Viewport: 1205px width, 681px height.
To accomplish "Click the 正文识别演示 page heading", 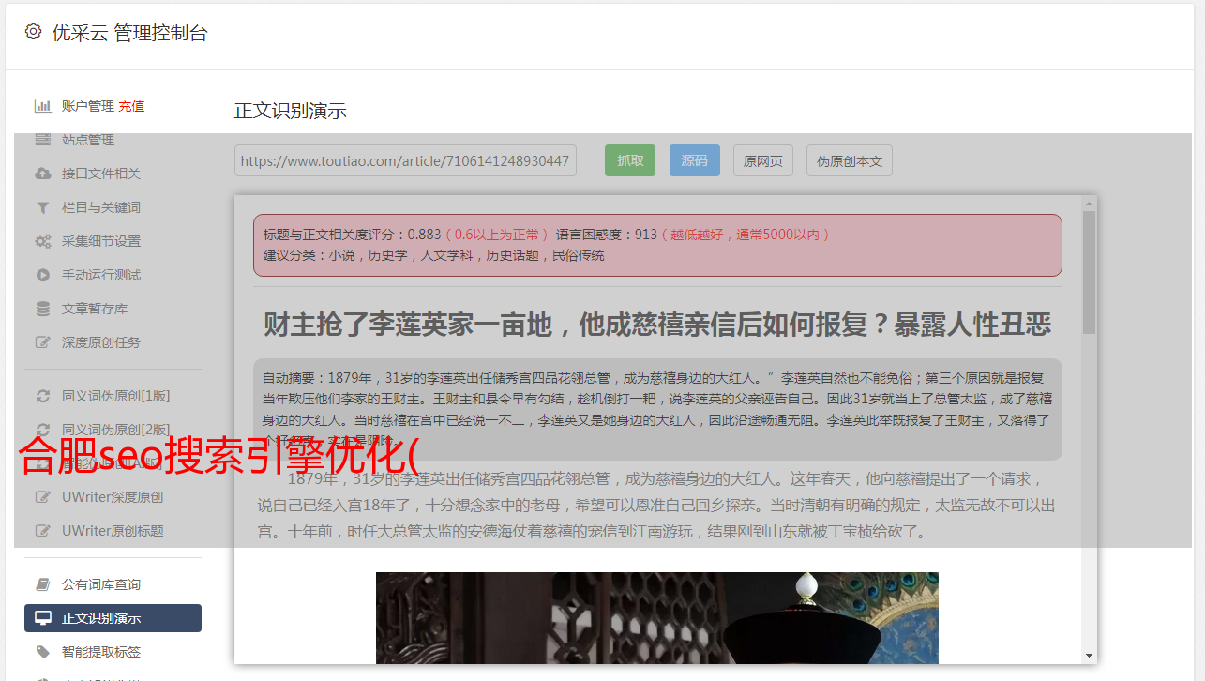I will click(x=291, y=111).
